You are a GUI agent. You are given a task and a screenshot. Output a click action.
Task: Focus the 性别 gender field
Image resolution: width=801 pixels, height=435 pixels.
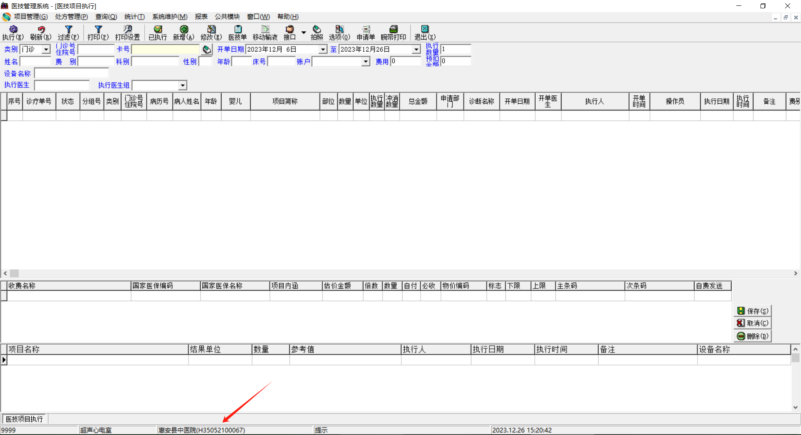point(206,62)
